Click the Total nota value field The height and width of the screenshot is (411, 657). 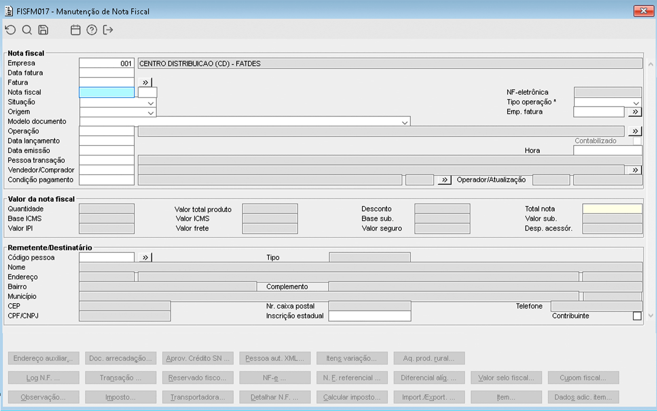[613, 209]
